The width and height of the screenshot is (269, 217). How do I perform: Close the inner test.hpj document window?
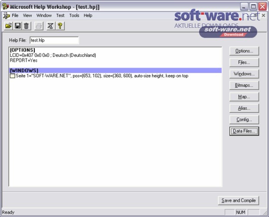[x=263, y=16]
